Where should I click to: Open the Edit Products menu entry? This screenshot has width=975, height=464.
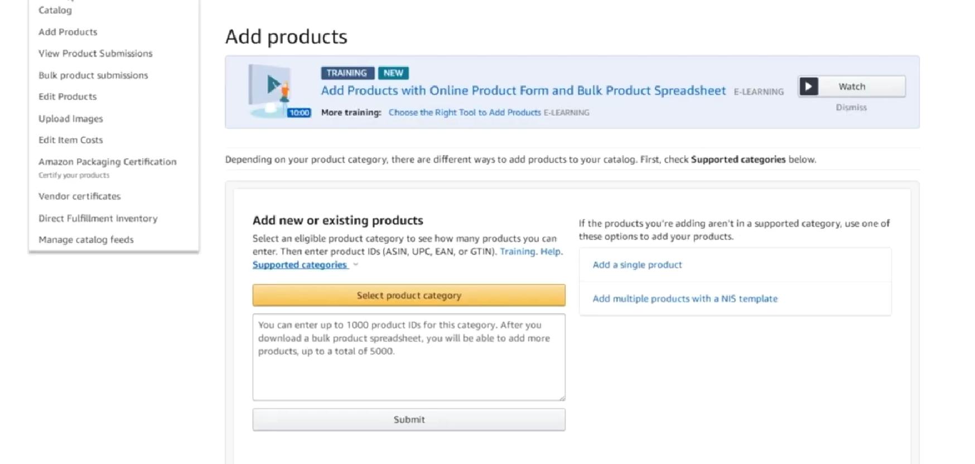coord(67,96)
